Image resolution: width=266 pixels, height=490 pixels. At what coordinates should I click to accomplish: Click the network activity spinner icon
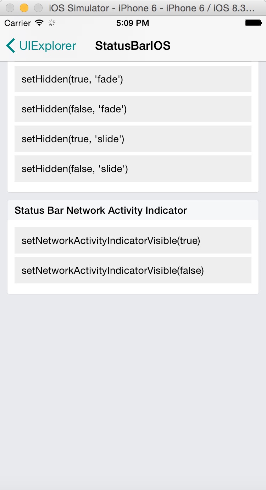pos(52,23)
